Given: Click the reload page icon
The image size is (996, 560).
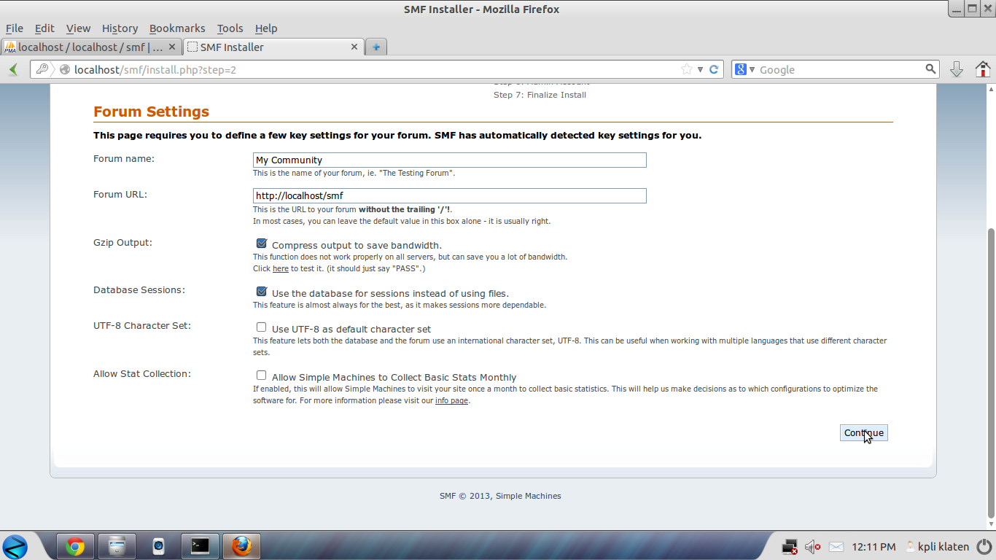Looking at the screenshot, I should pos(714,69).
